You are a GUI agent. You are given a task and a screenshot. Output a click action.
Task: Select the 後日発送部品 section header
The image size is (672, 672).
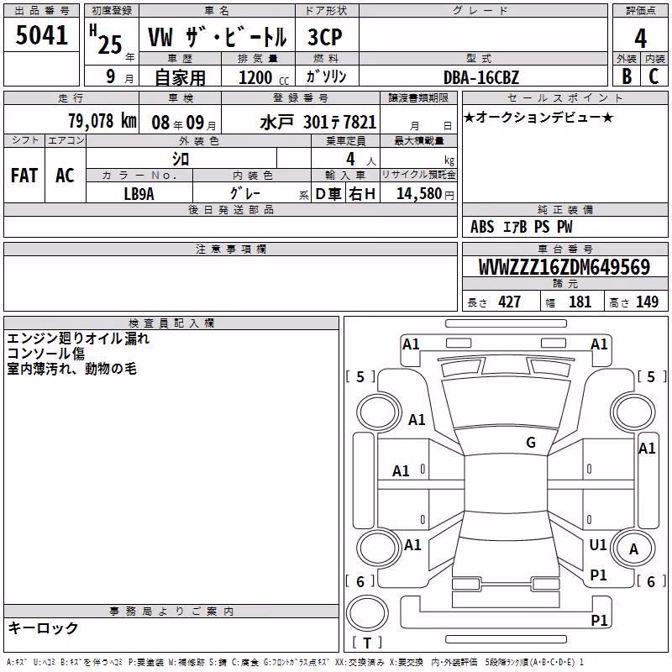[x=230, y=209]
